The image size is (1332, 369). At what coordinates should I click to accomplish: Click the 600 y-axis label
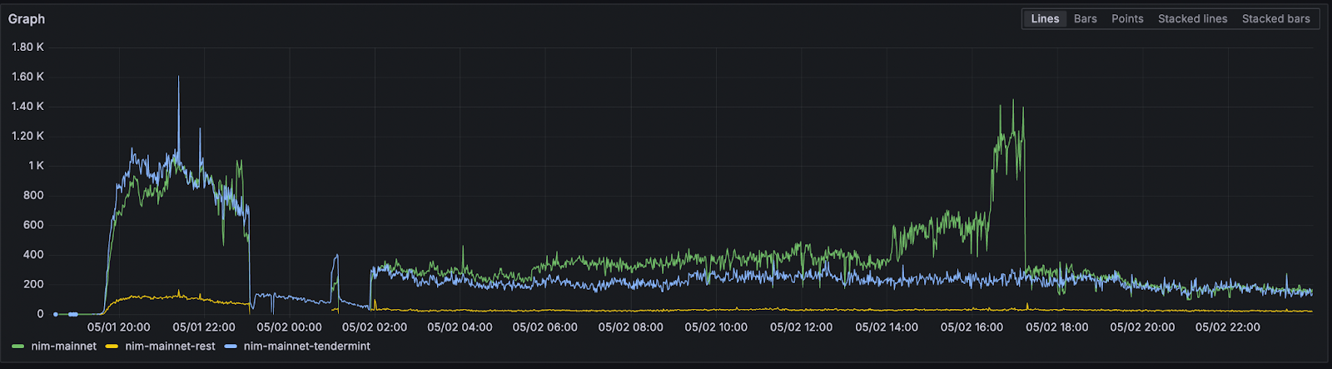pos(33,225)
